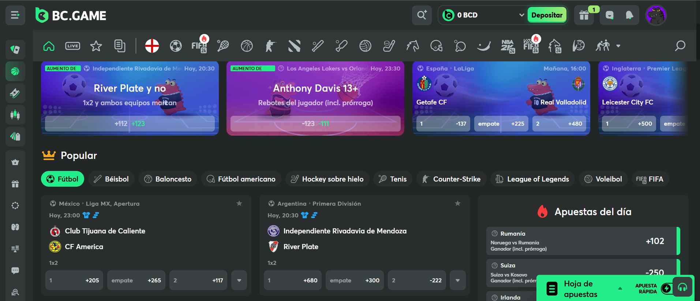
Task: Open the chat bubble icon in sidebar
Action: click(x=15, y=271)
